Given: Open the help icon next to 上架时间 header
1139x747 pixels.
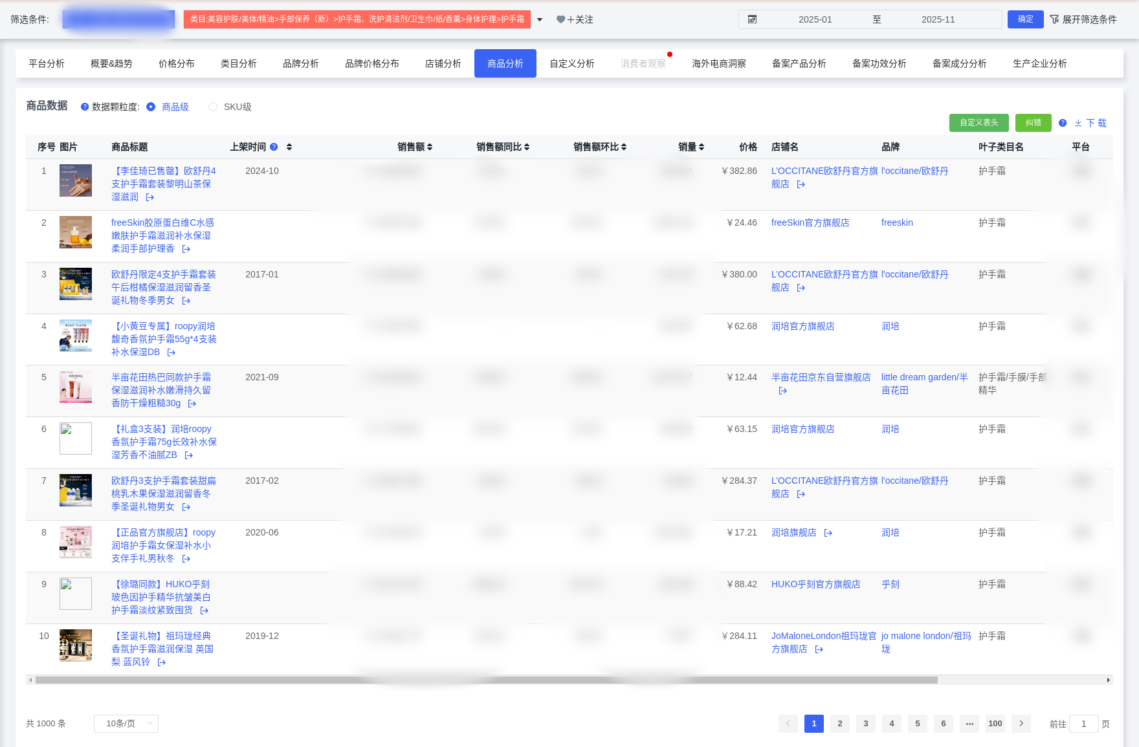Looking at the screenshot, I should click(x=274, y=147).
